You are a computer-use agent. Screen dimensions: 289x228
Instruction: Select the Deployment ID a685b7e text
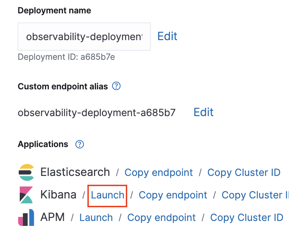[66, 57]
